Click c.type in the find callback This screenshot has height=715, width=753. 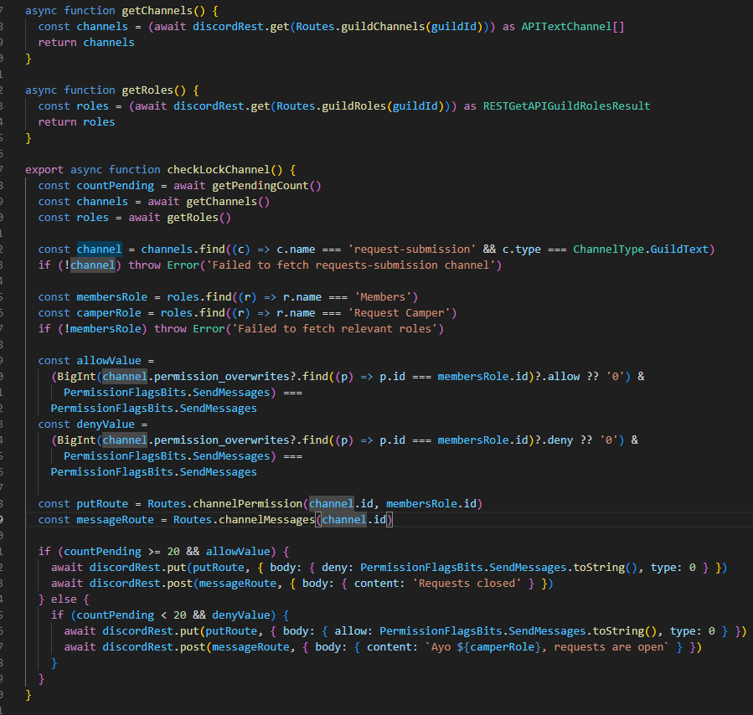click(522, 249)
